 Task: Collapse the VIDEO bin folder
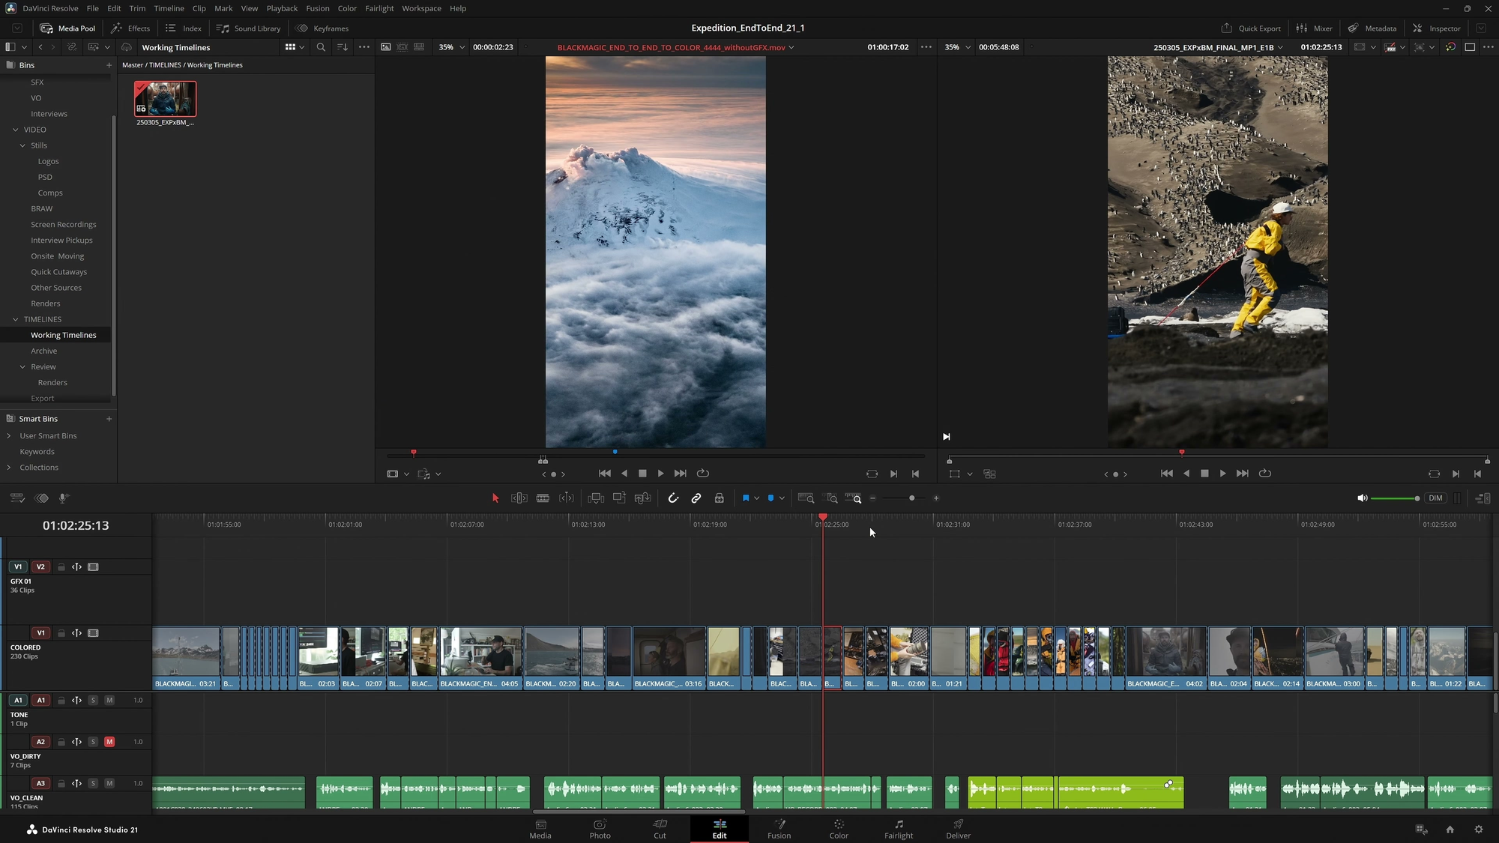click(x=16, y=130)
